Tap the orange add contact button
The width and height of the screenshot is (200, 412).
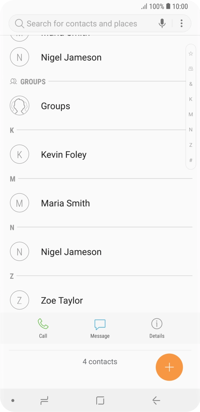169,367
